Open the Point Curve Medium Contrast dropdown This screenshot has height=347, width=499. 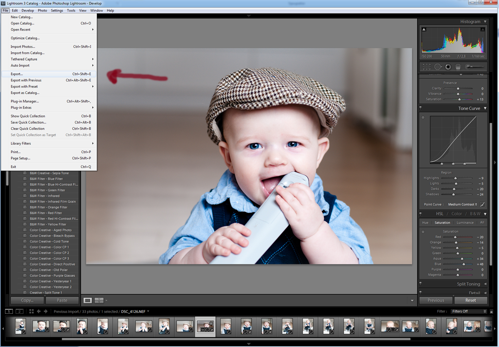coord(462,204)
